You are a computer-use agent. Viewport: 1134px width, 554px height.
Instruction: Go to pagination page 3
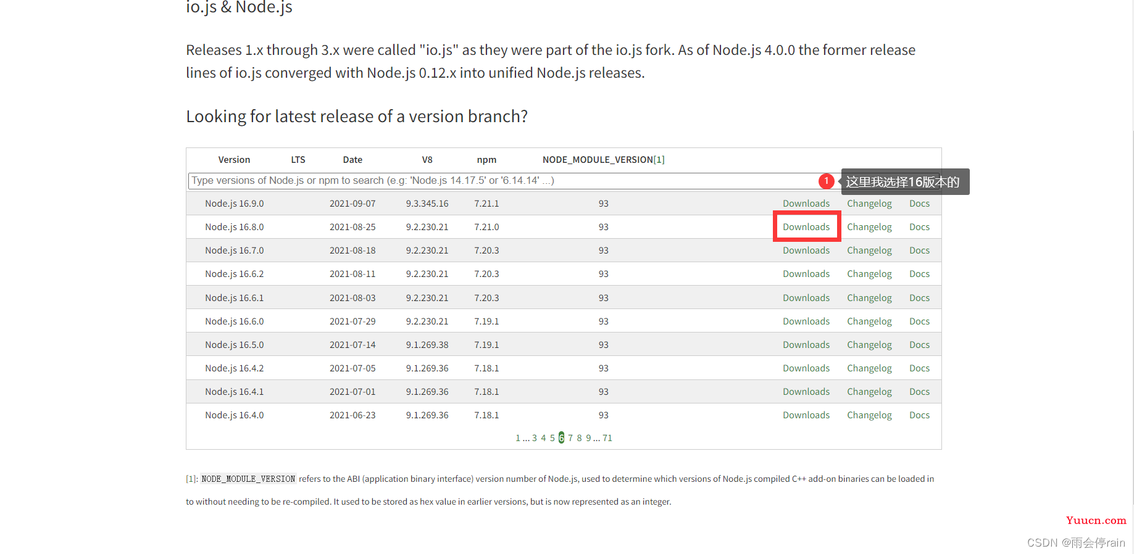point(535,438)
